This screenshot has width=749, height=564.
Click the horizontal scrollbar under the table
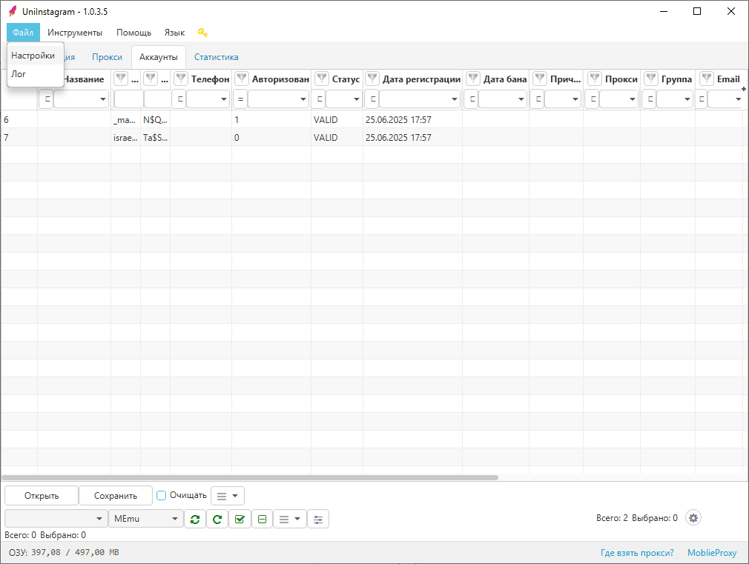pos(250,477)
